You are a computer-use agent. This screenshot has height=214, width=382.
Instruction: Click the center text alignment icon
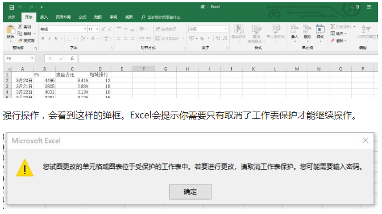pos(126,39)
